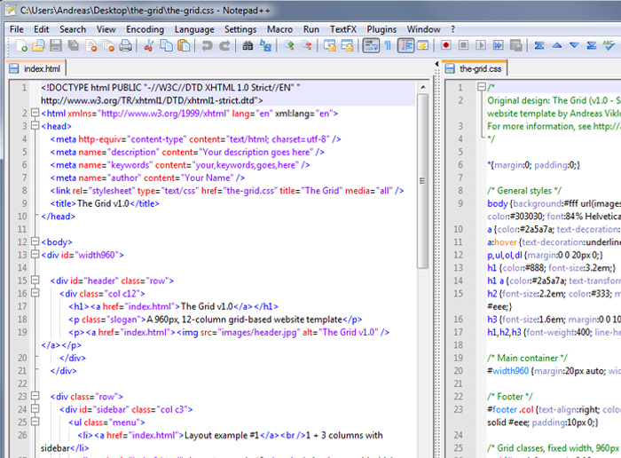Collapse the head tag fold marker
Image resolution: width=621 pixels, height=458 pixels.
point(35,127)
